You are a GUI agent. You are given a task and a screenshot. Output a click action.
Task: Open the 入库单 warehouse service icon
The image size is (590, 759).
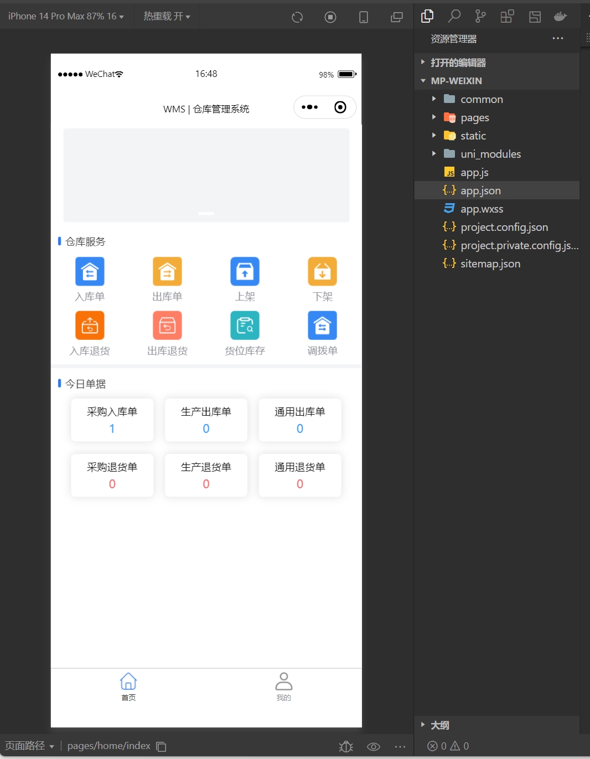tap(90, 272)
